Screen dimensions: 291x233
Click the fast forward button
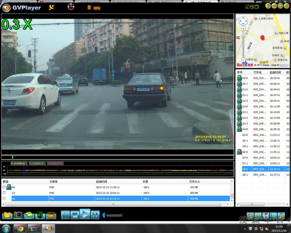coord(95,215)
